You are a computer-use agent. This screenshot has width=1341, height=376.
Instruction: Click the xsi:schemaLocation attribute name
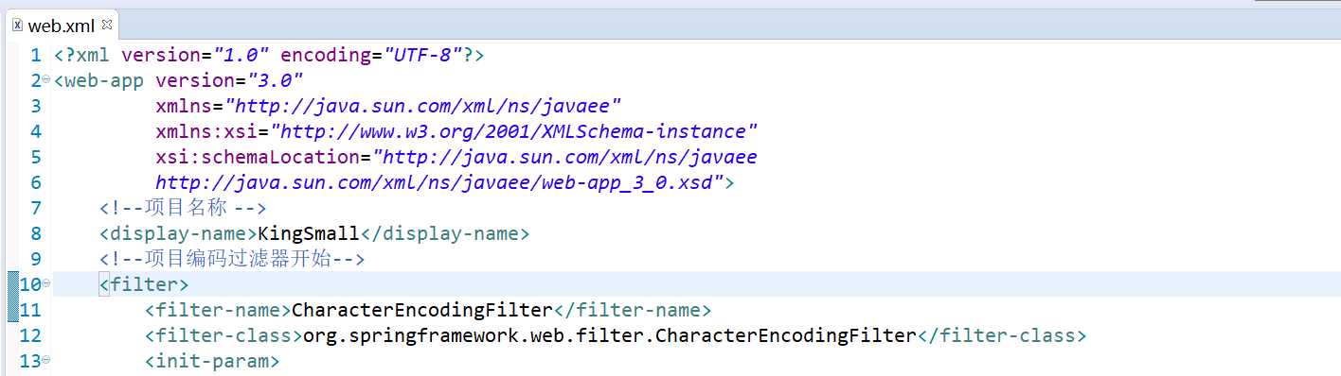click(x=258, y=157)
